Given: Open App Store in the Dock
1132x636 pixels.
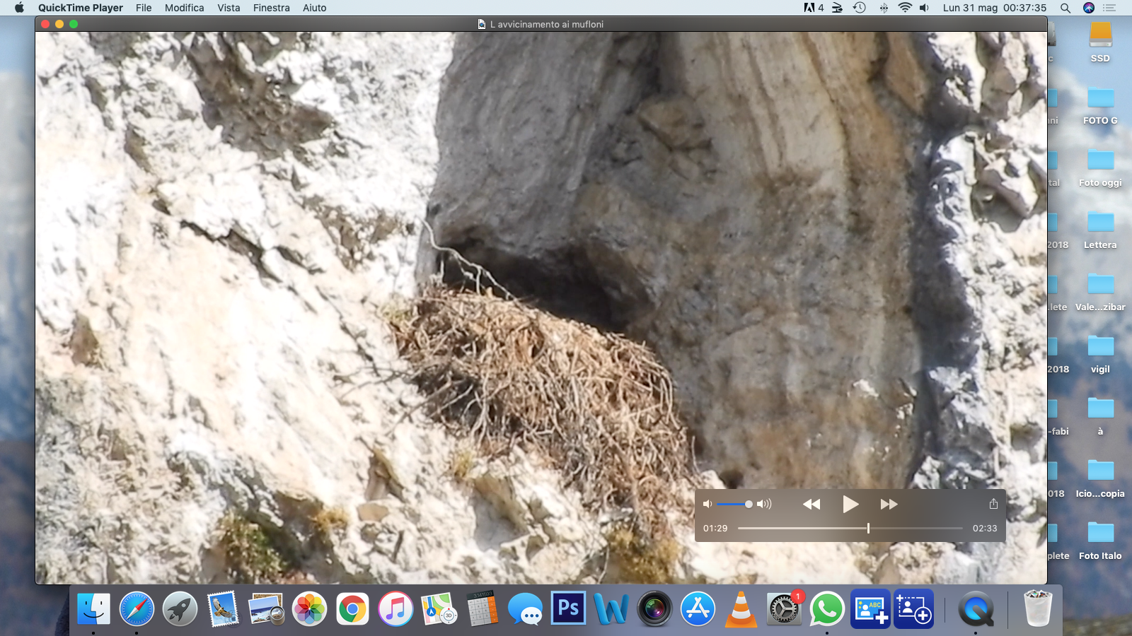Looking at the screenshot, I should click(698, 608).
